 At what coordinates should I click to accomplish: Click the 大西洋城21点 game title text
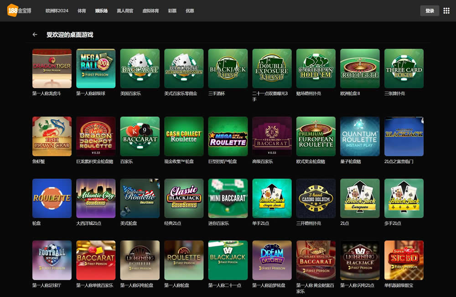[89, 224]
